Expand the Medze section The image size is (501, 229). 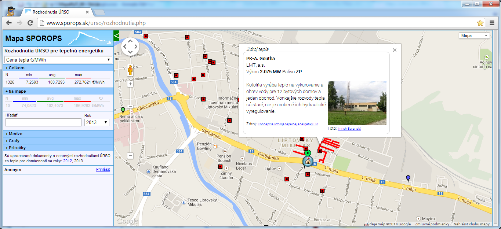click(x=58, y=134)
